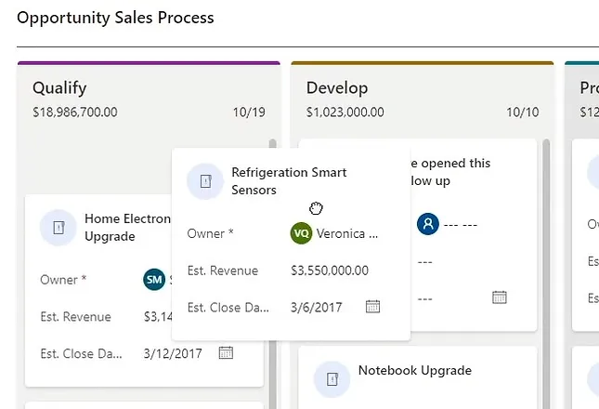Click Est. Close Da... label on Home Electronics card
Screen dimensions: 599x409
(x=81, y=353)
